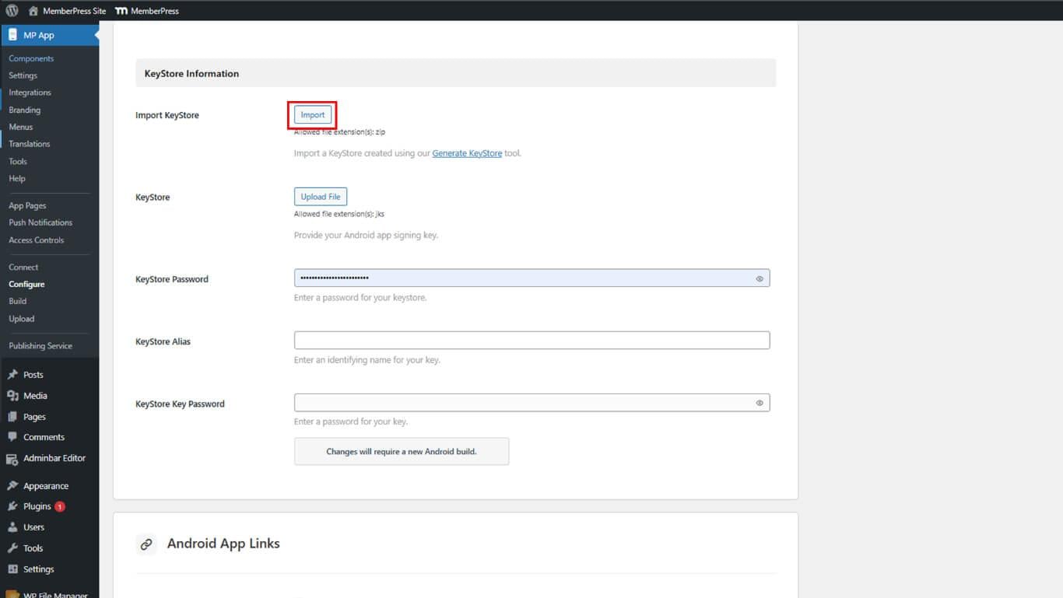Open the Branding submenu item
This screenshot has height=598, width=1063.
[x=25, y=110]
